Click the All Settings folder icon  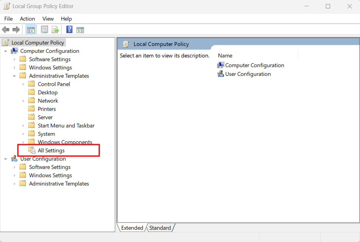(x=32, y=150)
